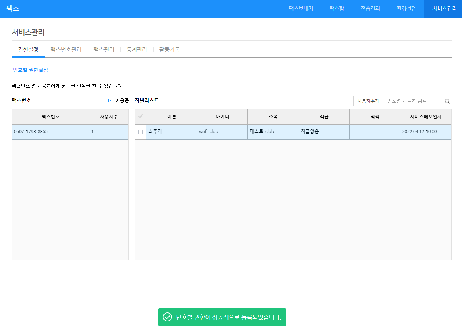Open the 팩스관리 tab
The height and width of the screenshot is (326, 462).
pos(104,49)
